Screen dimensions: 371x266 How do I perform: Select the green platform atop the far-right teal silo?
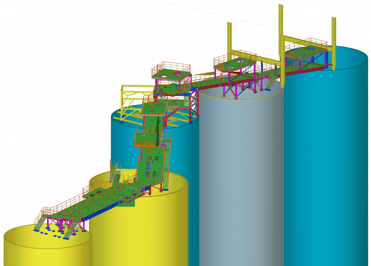pyautogui.click(x=307, y=51)
